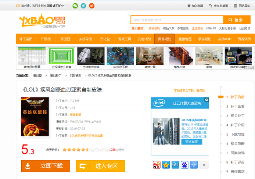
Task: Click the 不知道怎么下载,请点我 help link
Action: [x=189, y=91]
